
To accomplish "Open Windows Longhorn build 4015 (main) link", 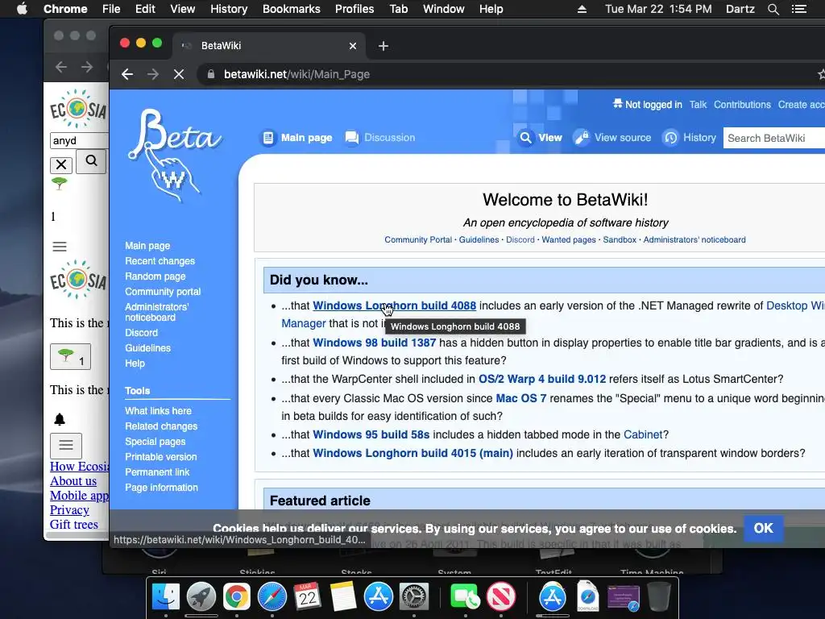I will click(412, 453).
